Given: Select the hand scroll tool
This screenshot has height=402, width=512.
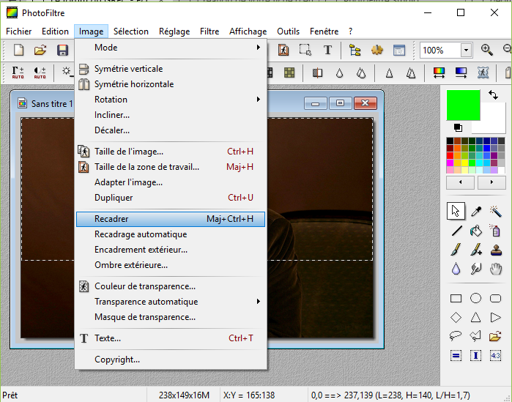Looking at the screenshot, I should [x=496, y=269].
